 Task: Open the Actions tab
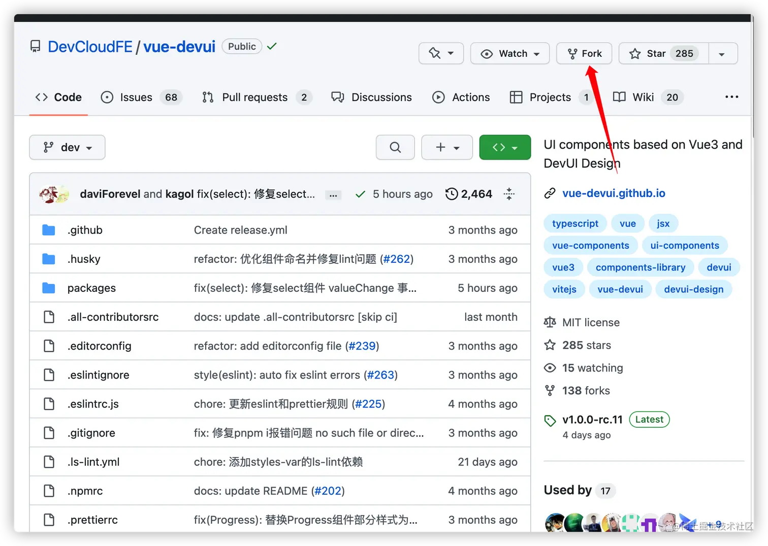pos(461,97)
